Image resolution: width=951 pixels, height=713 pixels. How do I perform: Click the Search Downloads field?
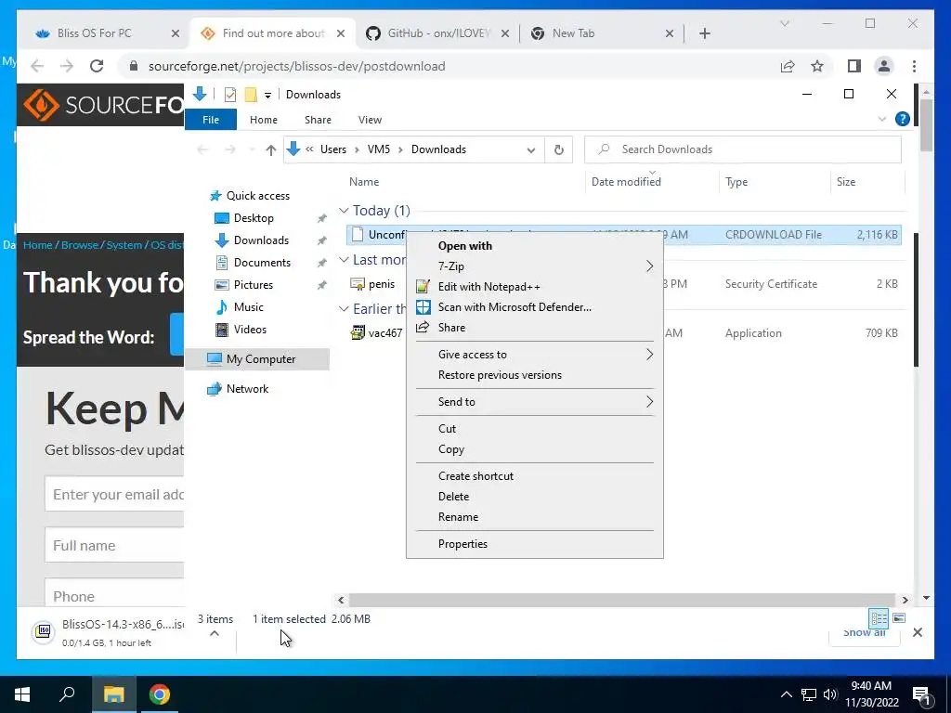pyautogui.click(x=743, y=149)
